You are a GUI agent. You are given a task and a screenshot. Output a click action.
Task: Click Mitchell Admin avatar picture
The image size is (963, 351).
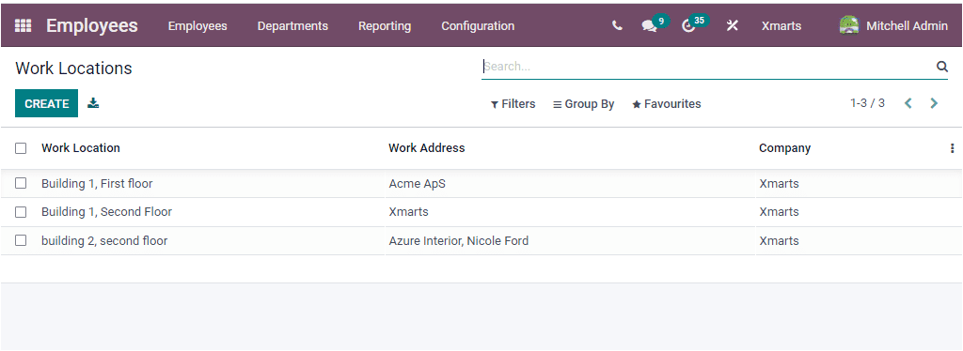click(x=849, y=25)
